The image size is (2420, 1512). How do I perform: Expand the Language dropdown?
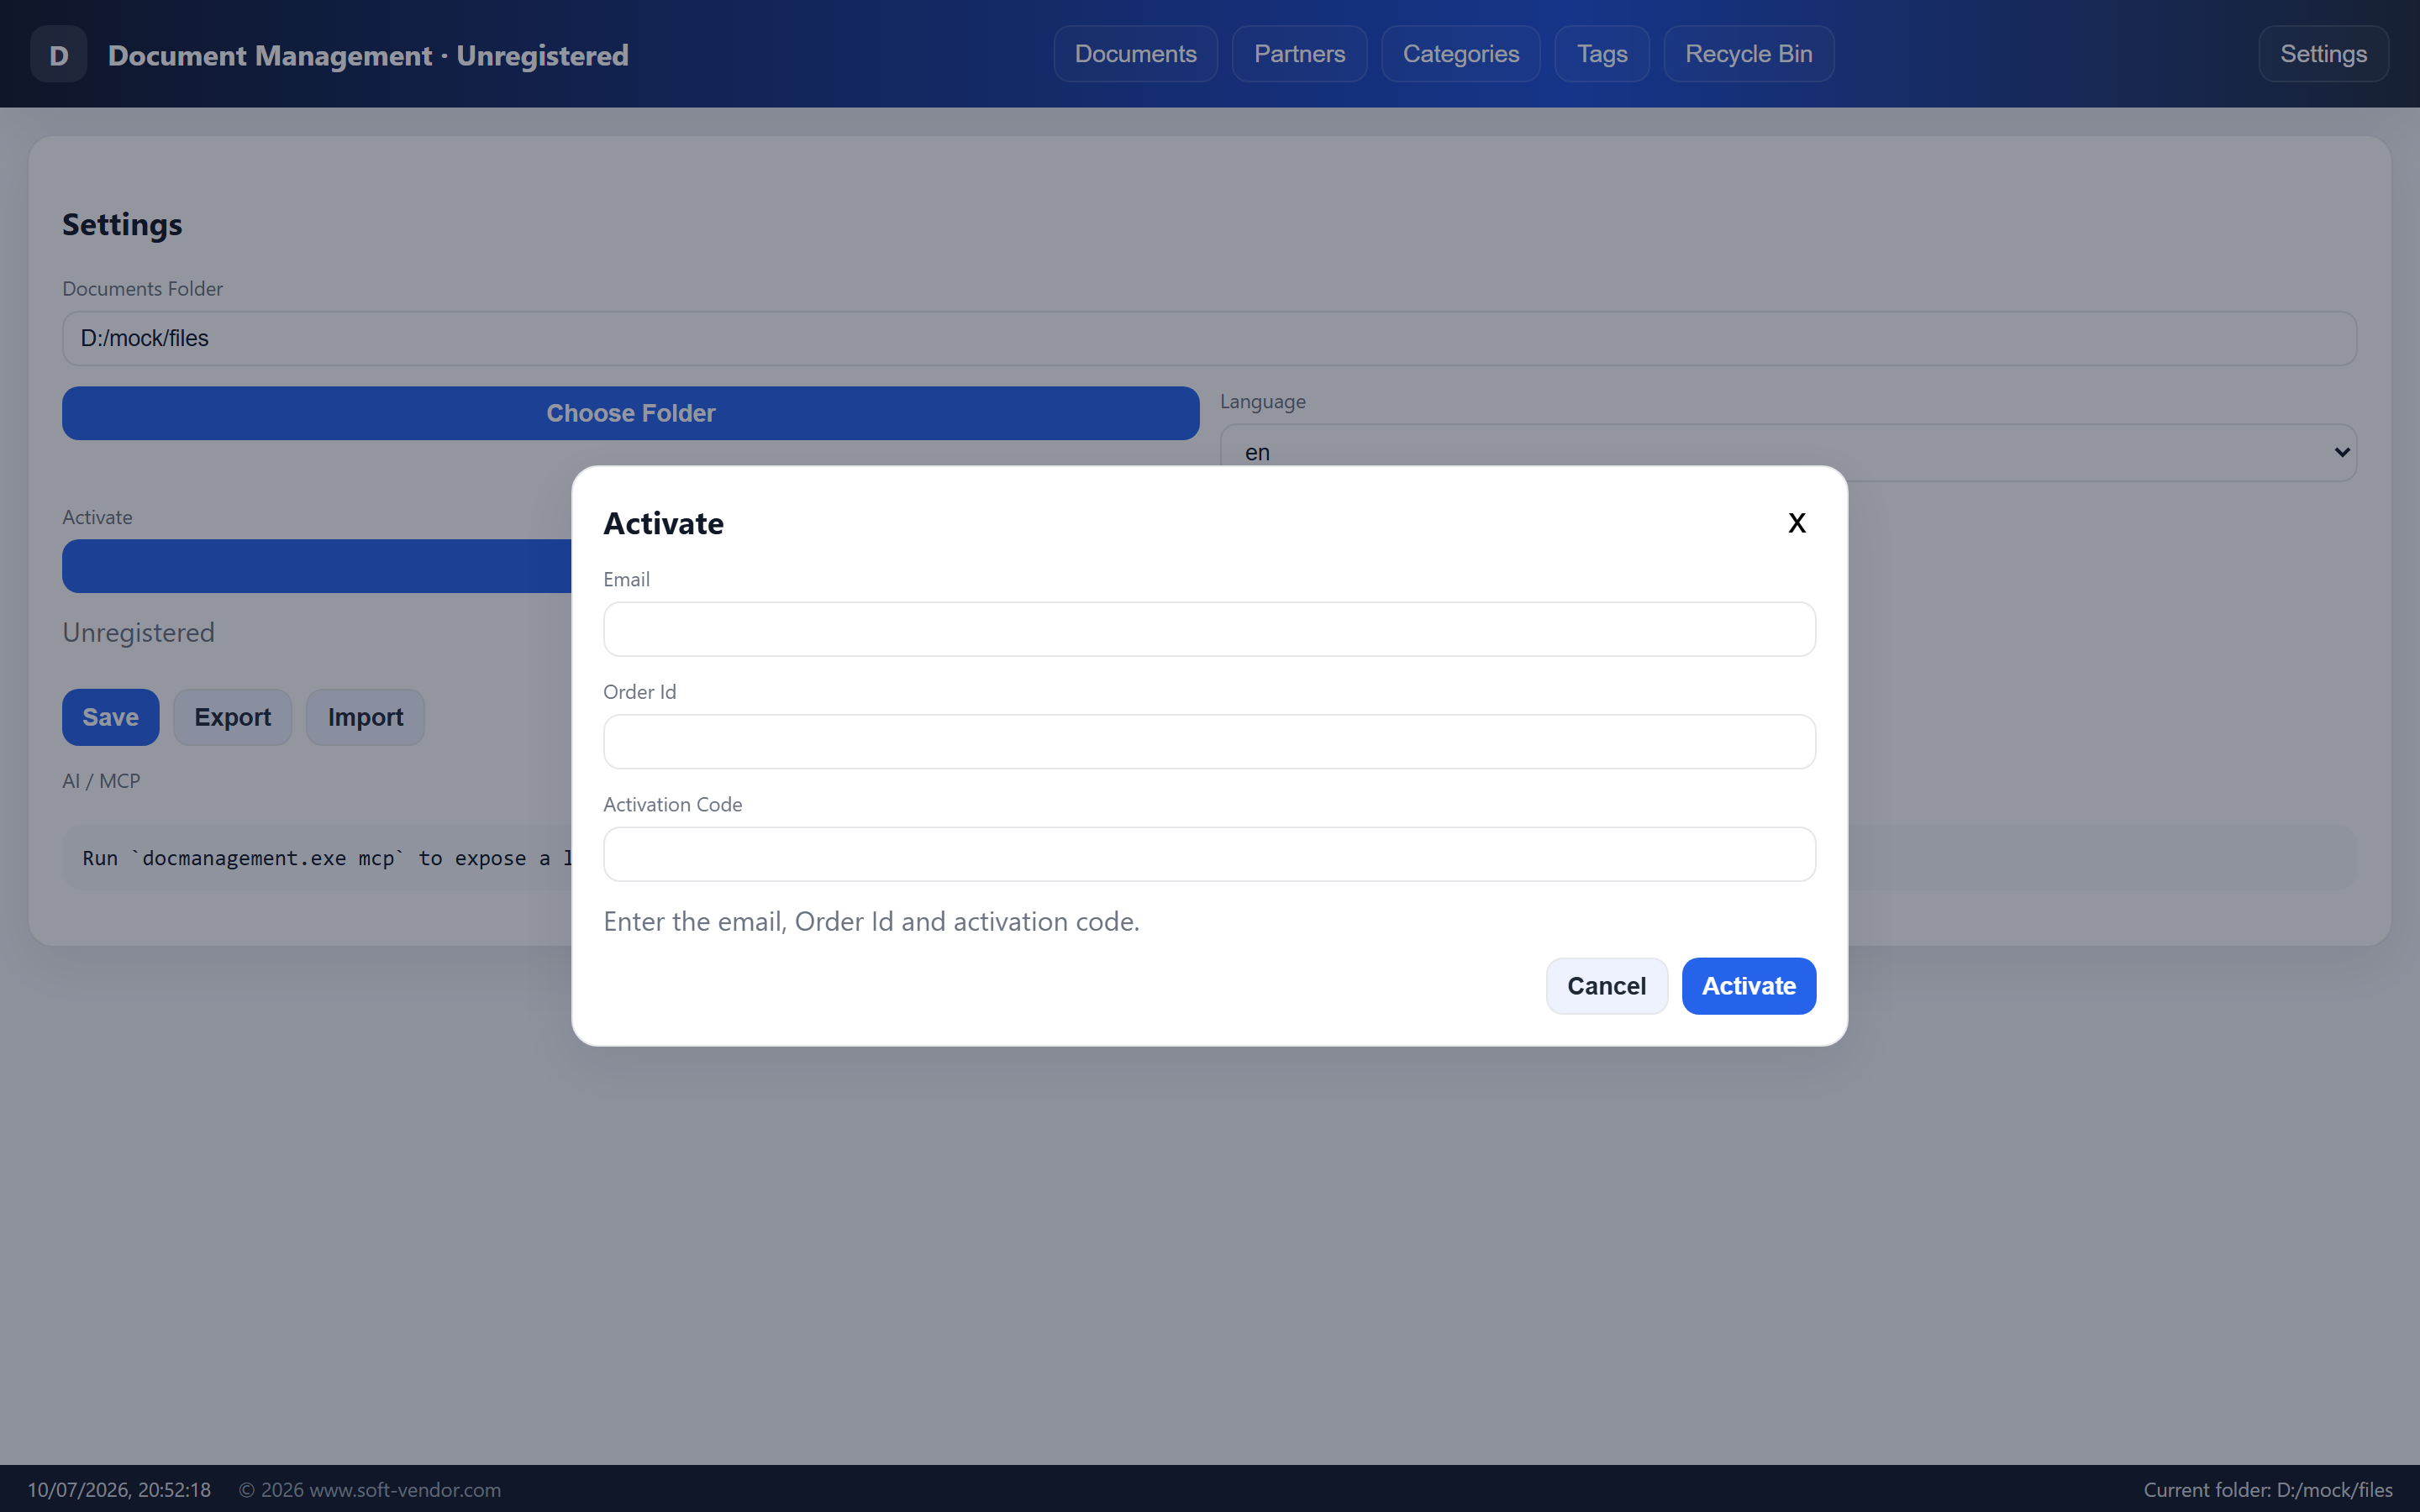pyautogui.click(x=1788, y=453)
